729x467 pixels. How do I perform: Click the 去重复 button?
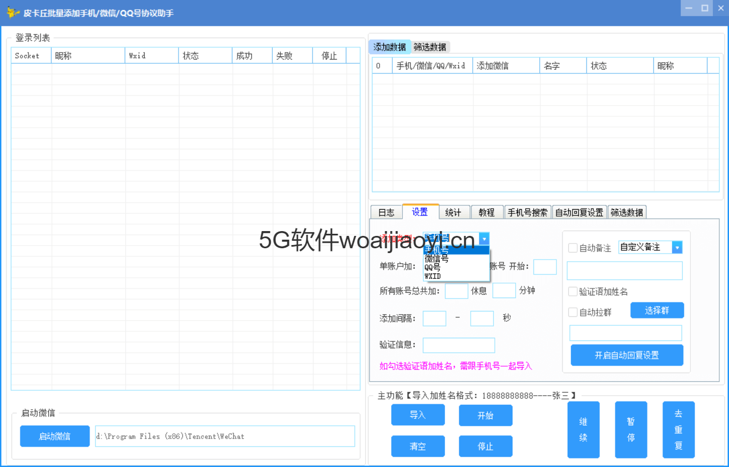tap(679, 429)
